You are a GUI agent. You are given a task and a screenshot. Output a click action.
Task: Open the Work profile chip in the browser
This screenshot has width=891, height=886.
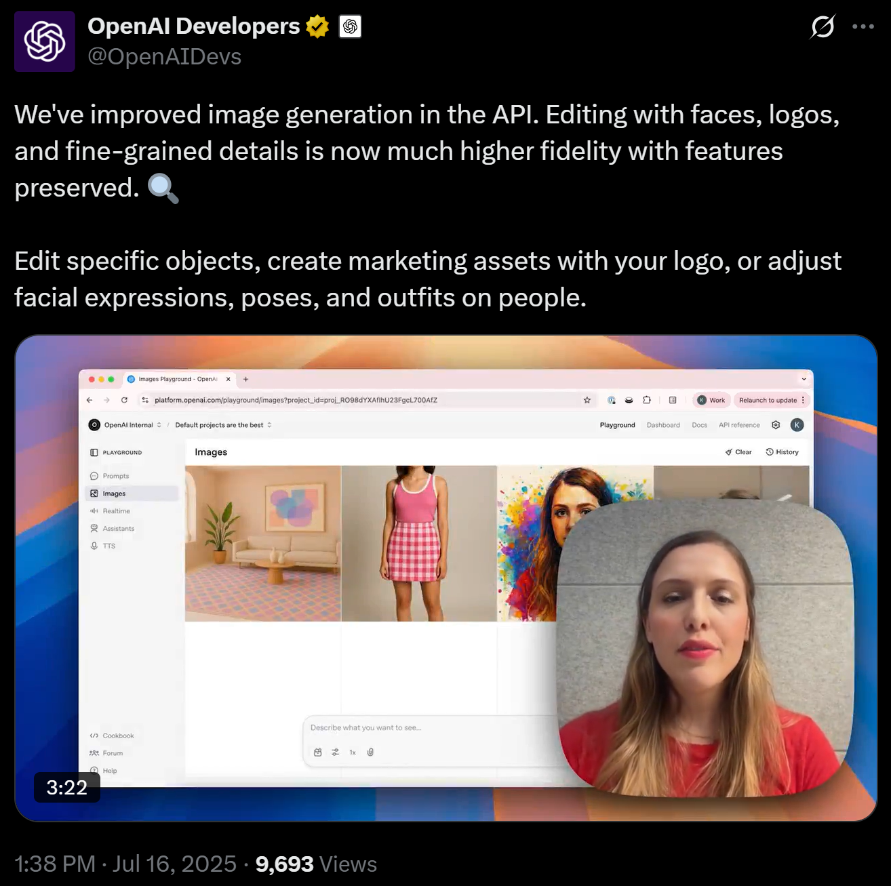click(711, 400)
